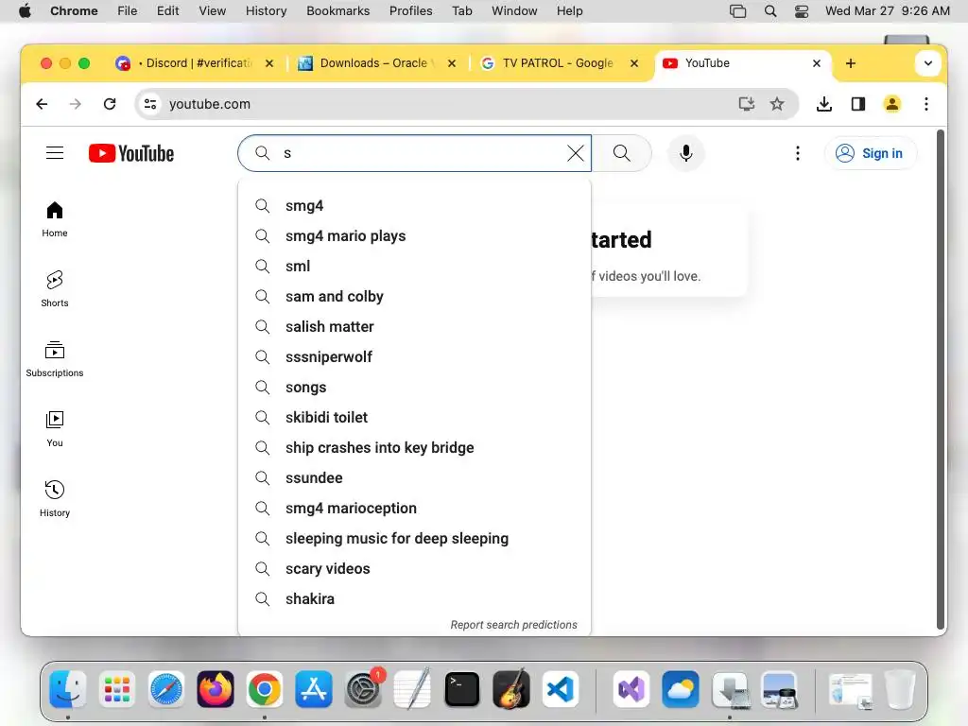Select the 'ssundee' suggestion
968x726 pixels.
coord(414,477)
